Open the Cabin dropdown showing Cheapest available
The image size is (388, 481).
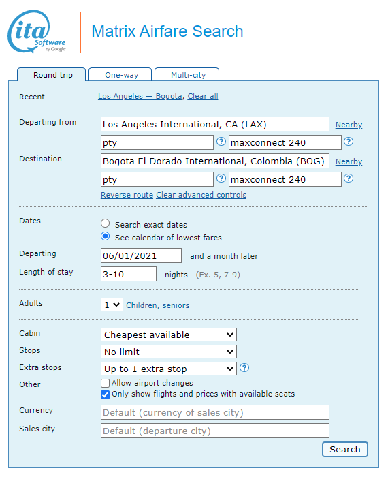pyautogui.click(x=169, y=335)
